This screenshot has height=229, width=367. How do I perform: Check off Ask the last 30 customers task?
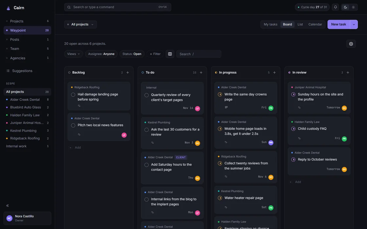tap(146, 130)
